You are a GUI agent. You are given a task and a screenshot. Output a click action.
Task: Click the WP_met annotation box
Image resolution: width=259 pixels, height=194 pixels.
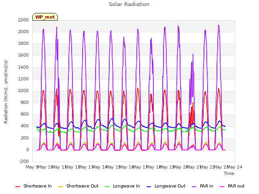pos(45,17)
